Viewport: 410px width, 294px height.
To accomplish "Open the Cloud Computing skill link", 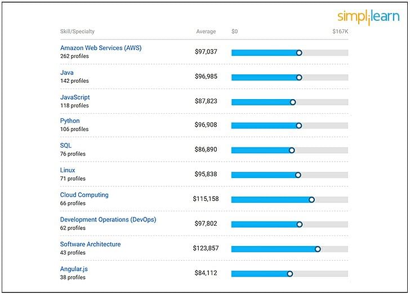I will click(x=84, y=195).
